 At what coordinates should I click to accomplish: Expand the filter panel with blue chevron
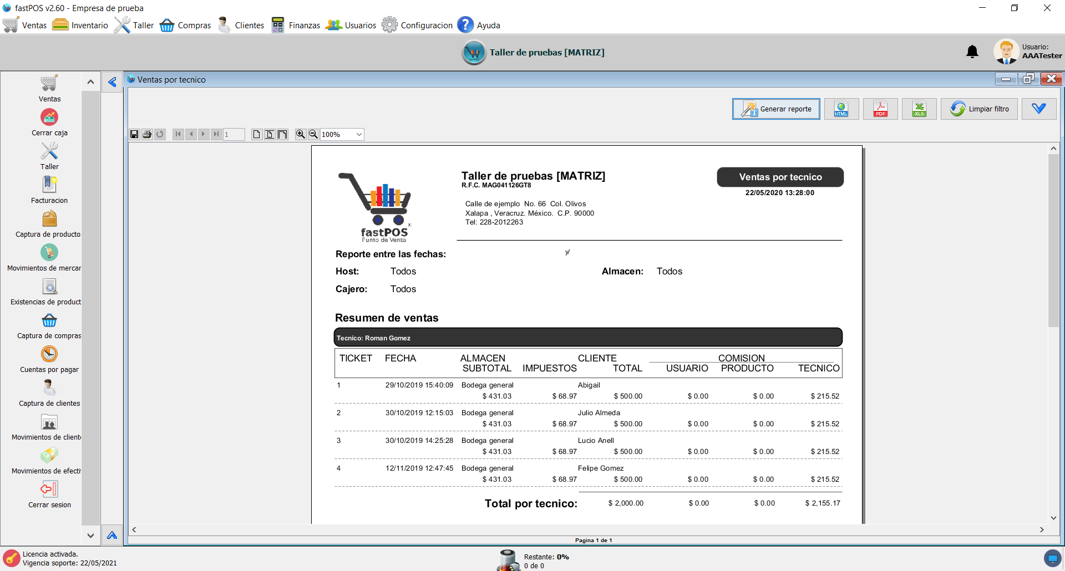click(x=1038, y=109)
